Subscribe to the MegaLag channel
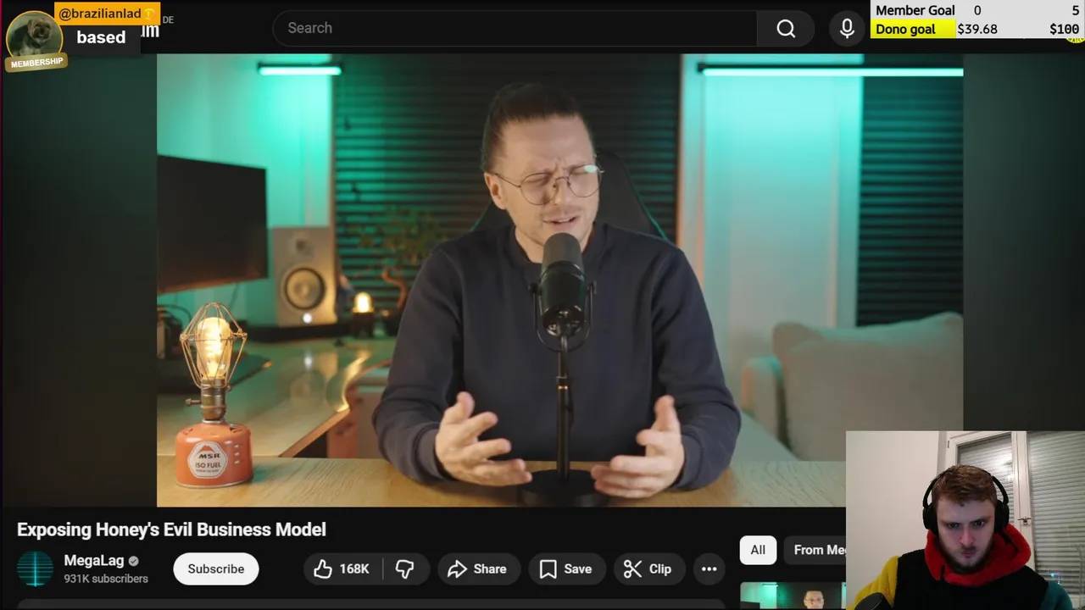1085x610 pixels. coord(216,569)
